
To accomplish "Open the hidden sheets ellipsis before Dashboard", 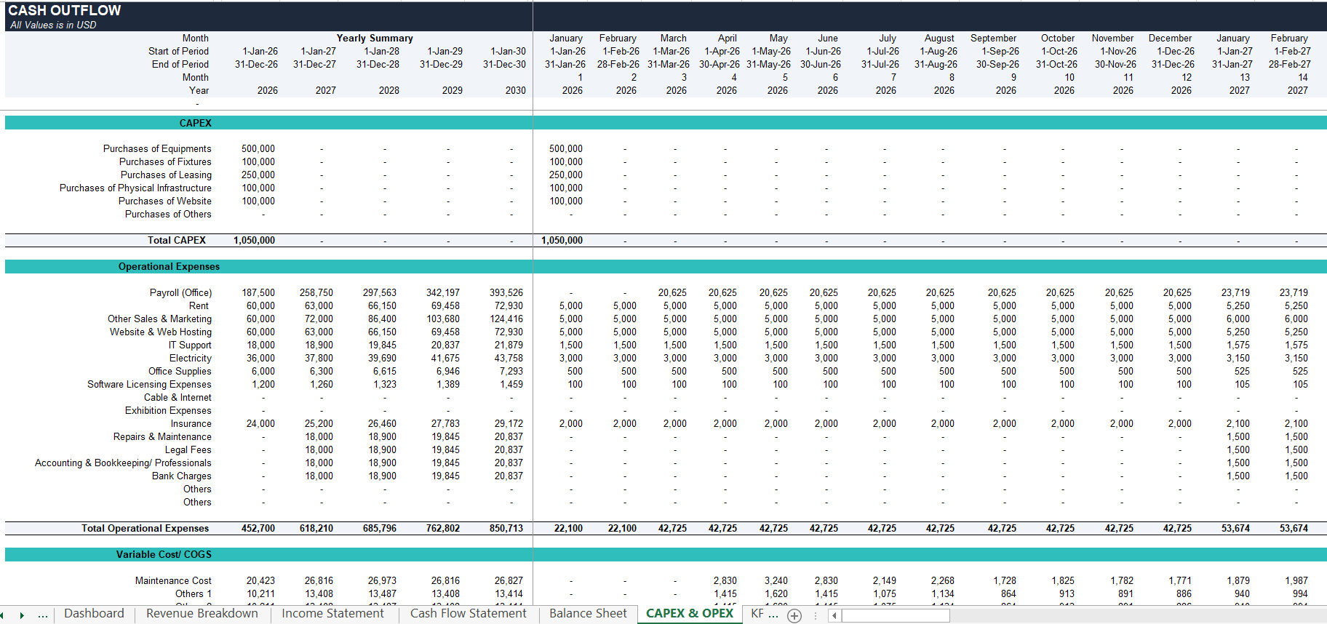I will coord(43,615).
